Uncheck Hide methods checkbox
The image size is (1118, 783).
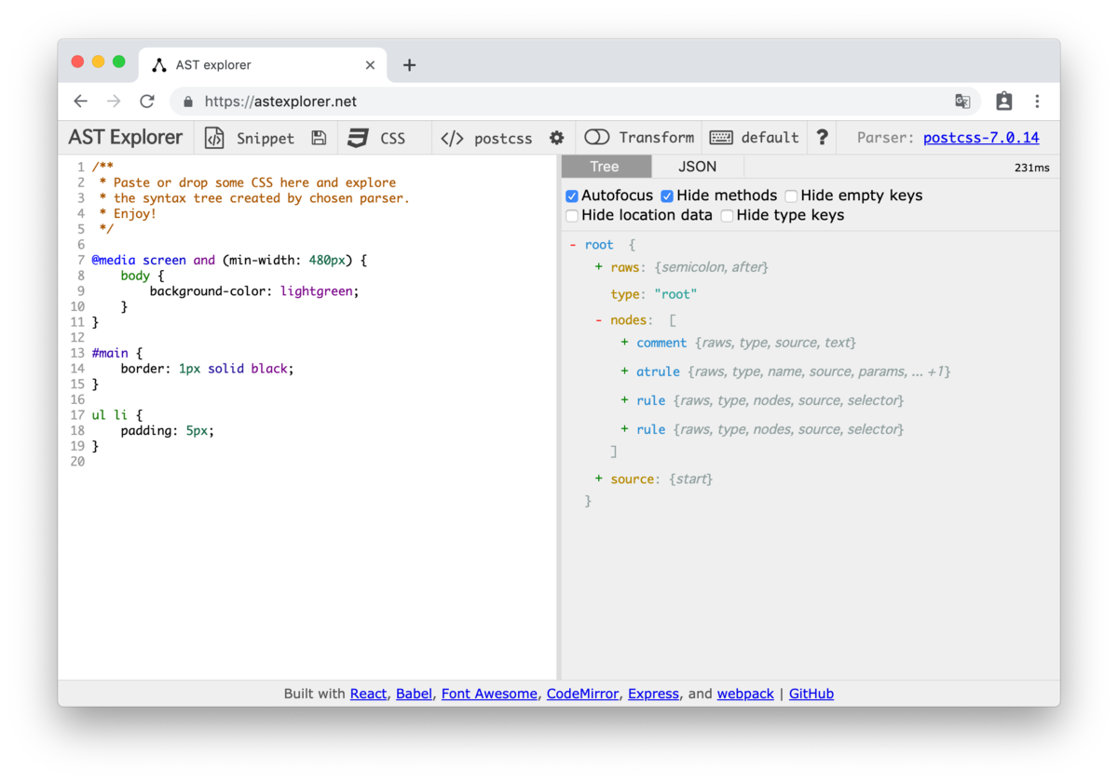pos(667,196)
